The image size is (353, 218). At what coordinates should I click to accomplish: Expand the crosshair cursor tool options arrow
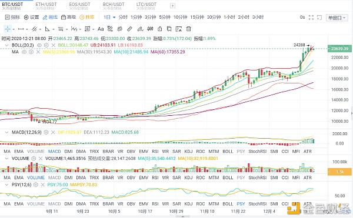coord(14,29)
